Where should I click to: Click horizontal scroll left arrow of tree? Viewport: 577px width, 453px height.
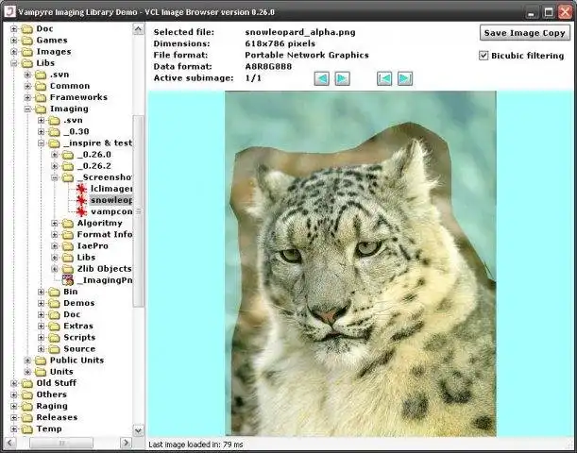tap(9, 443)
